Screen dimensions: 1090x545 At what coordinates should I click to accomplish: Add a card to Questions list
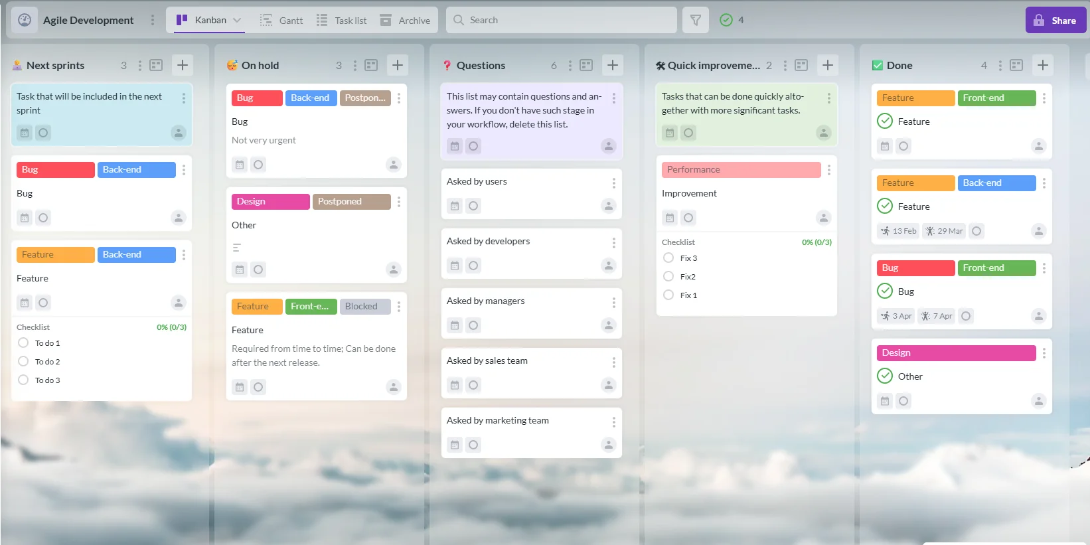point(613,65)
